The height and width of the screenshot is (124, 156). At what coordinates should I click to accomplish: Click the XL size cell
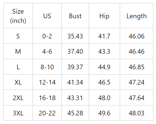[18, 82]
